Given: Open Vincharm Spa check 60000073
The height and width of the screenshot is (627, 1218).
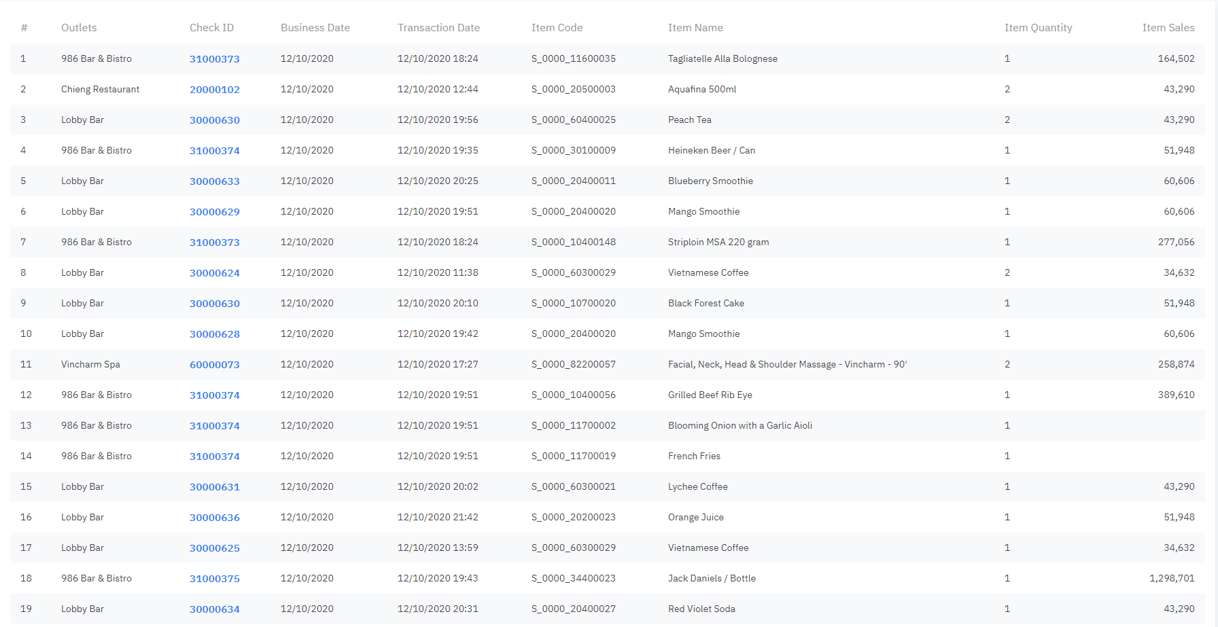Looking at the screenshot, I should click(x=214, y=365).
